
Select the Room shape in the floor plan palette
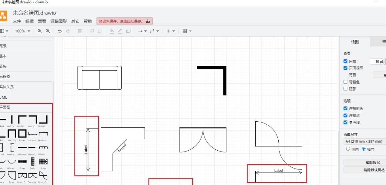(22, 134)
